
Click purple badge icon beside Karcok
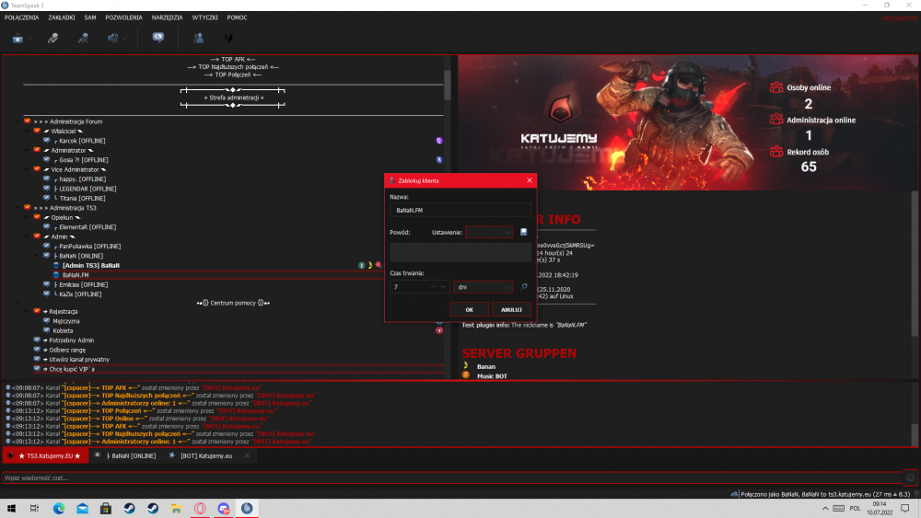coord(438,141)
